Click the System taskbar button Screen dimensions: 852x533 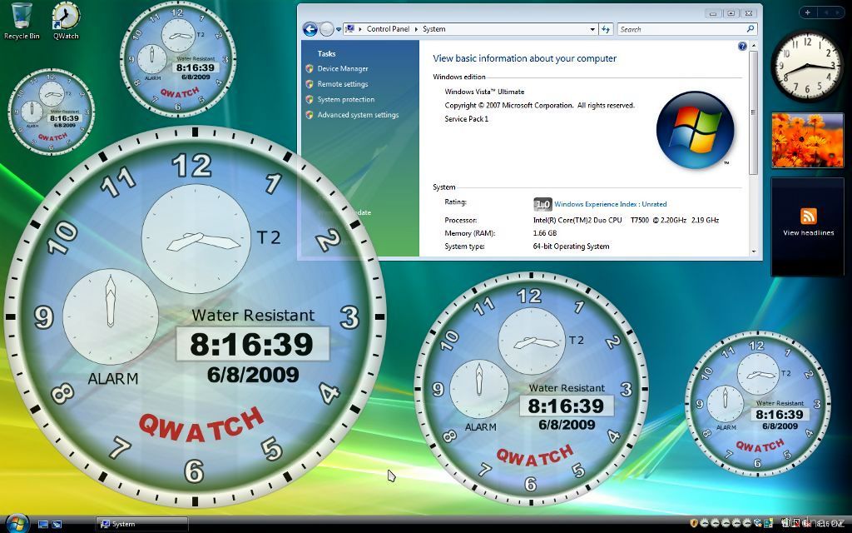(141, 524)
